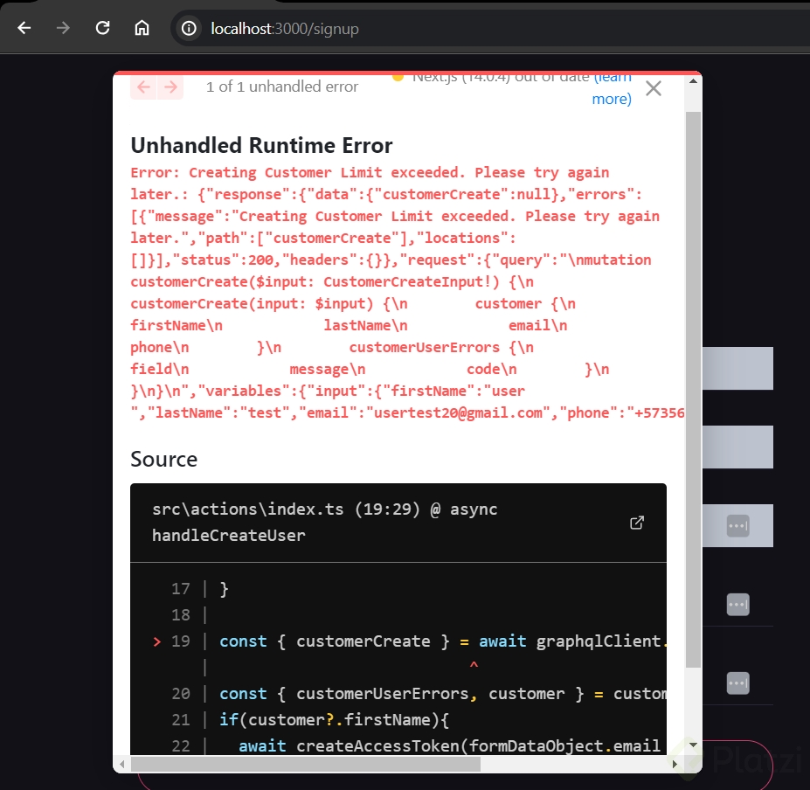
Task: Click horizontal scrollbar right arrow
Action: point(675,764)
